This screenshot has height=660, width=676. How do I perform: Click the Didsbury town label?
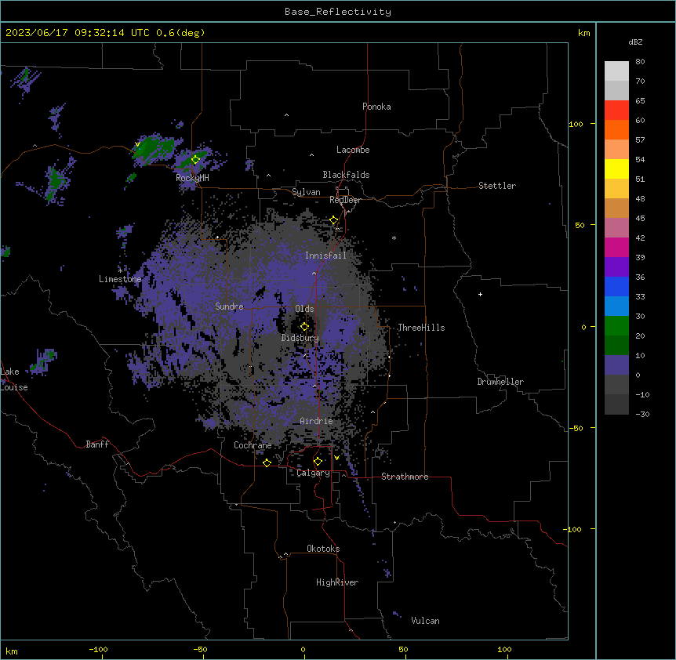[x=300, y=338]
